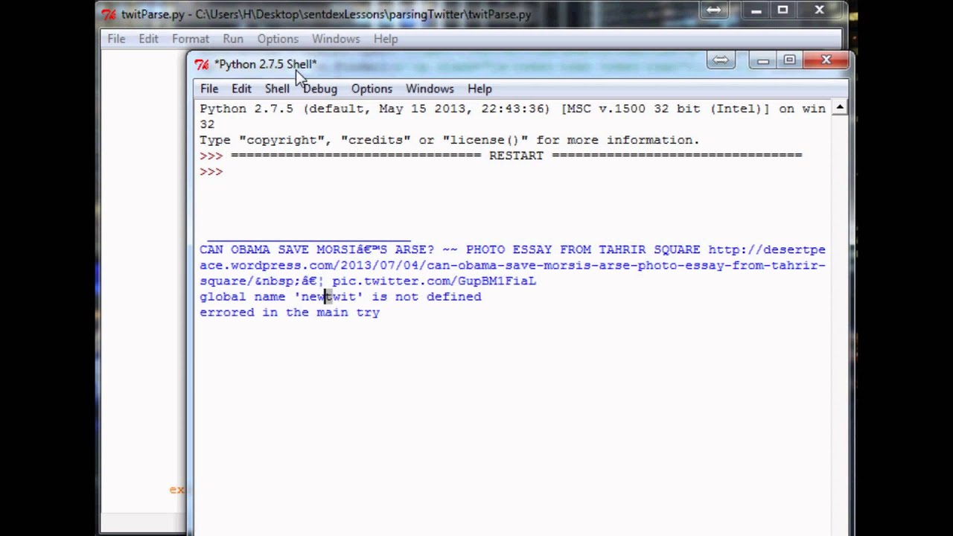Open Format menu in twitParse.py editor
Image resolution: width=953 pixels, height=536 pixels.
[x=191, y=39]
